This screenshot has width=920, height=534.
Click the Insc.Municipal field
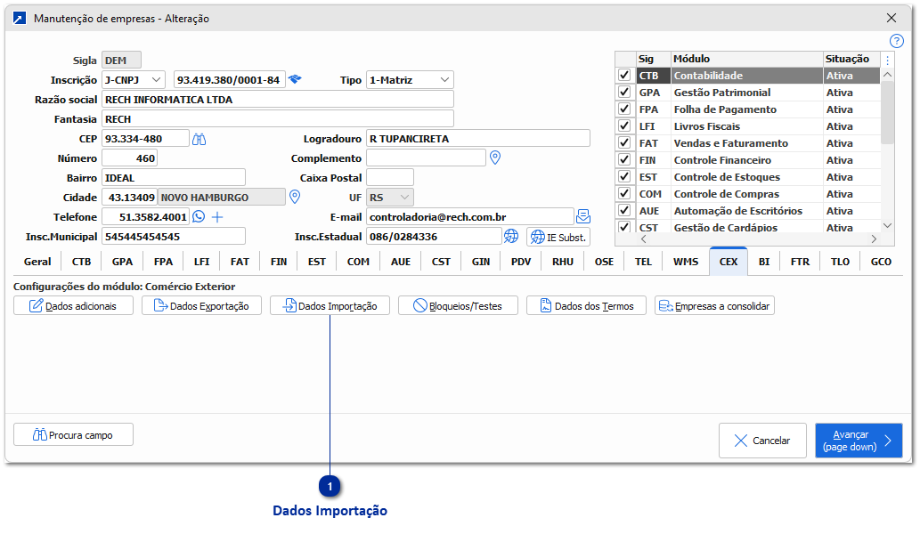point(173,237)
